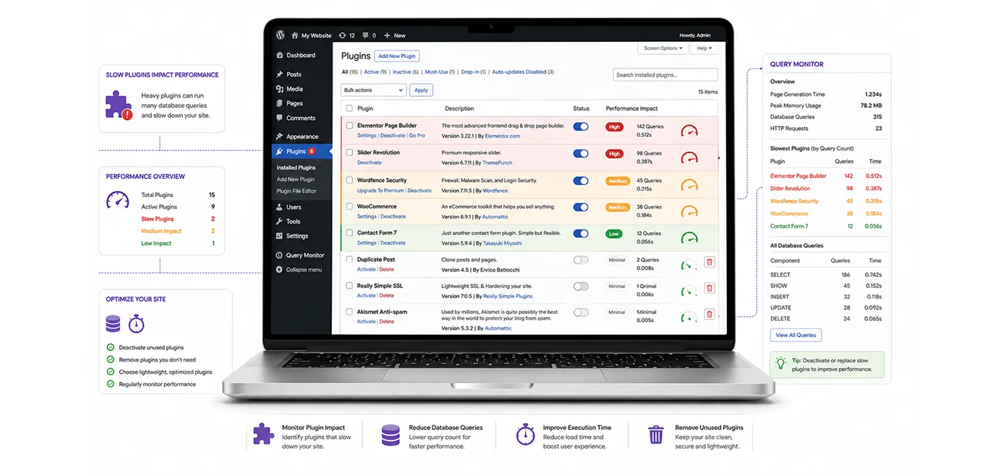Open the Takayuki Miyoshi author link
Screen dimensions: 1008x474
[x=503, y=243]
